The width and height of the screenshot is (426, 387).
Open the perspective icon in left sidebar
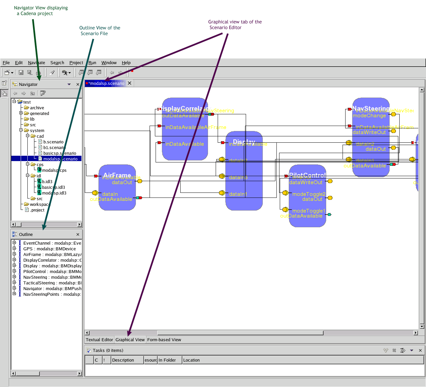coord(4,83)
